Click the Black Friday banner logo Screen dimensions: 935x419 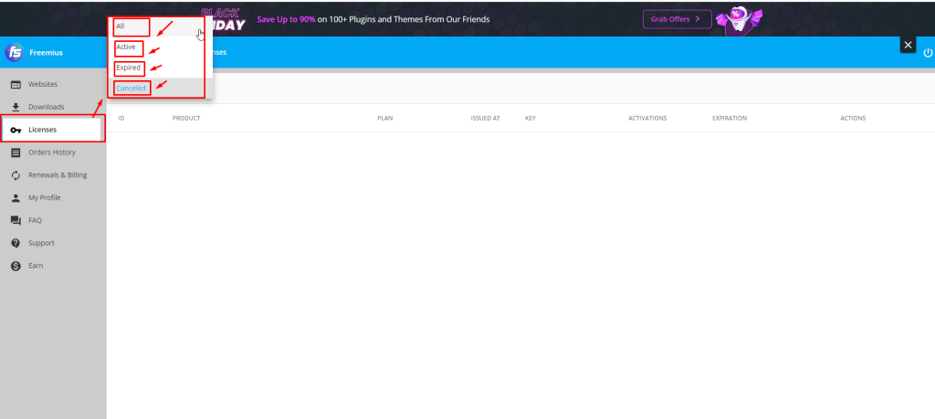point(223,20)
